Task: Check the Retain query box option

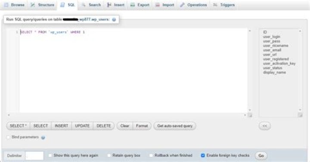Action: point(109,156)
